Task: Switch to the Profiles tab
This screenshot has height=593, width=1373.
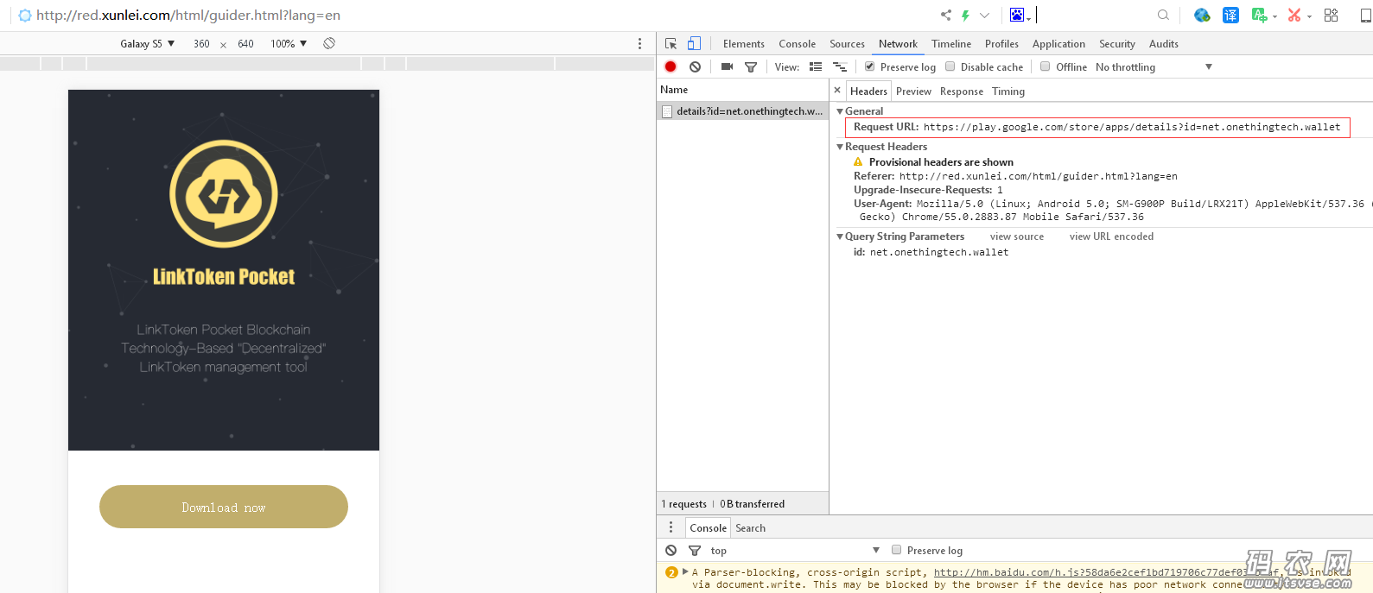Action: tap(1001, 43)
